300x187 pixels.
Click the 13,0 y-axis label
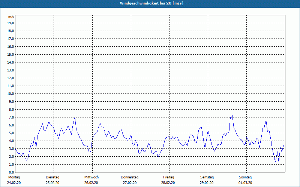tap(10, 70)
